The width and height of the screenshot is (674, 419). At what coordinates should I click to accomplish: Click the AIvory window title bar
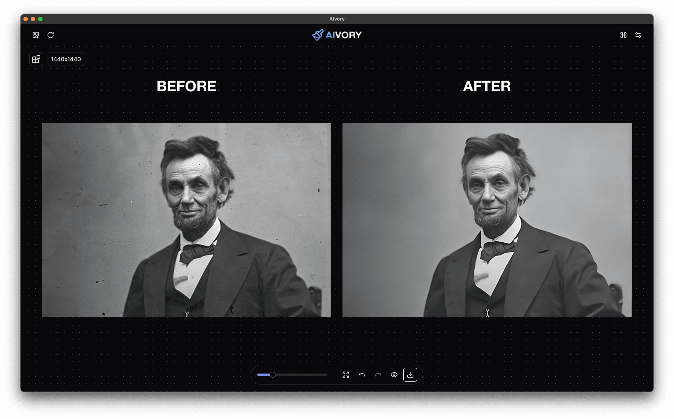coord(337,19)
